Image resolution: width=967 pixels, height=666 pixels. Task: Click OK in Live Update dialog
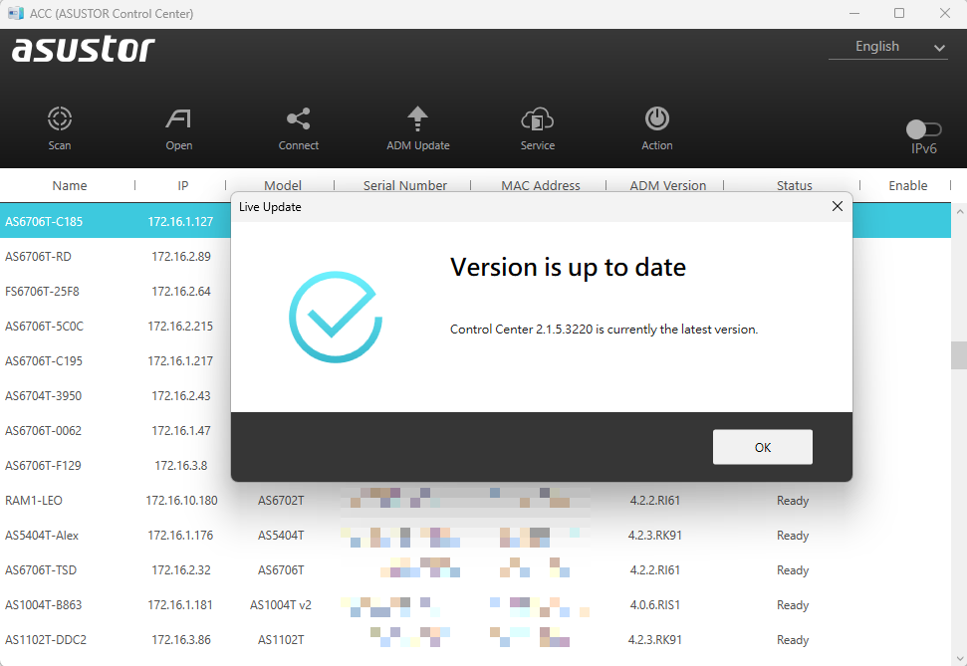pyautogui.click(x=762, y=447)
